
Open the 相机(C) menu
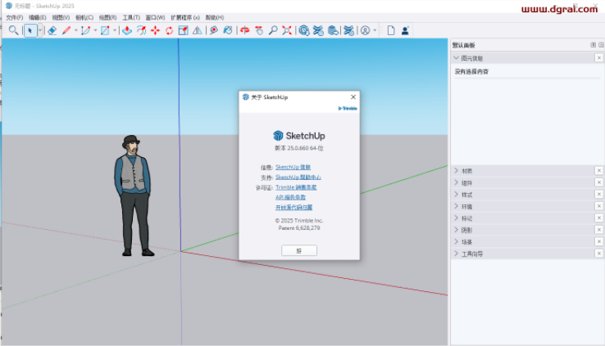(84, 18)
